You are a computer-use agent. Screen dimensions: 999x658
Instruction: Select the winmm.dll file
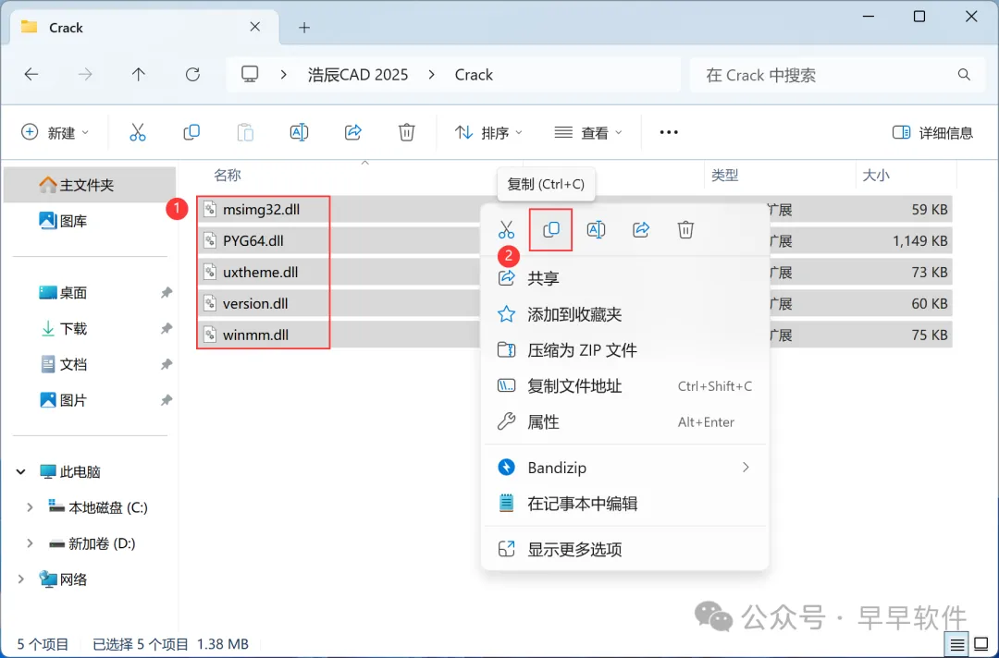coord(255,335)
